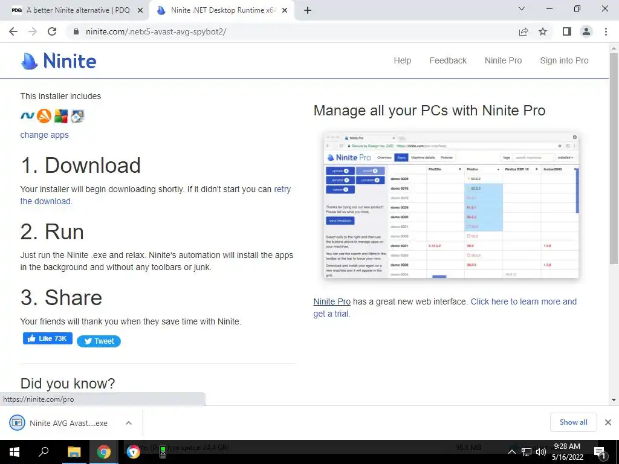
Task: Close the Ninite .NET Desktop Runtime tab
Action: coord(285,11)
